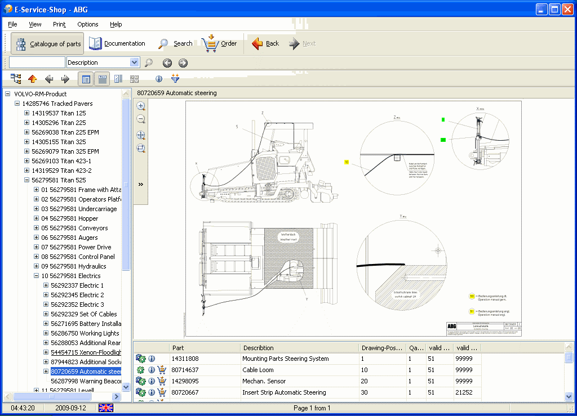Click the previous search result round arrow

pyautogui.click(x=167, y=63)
